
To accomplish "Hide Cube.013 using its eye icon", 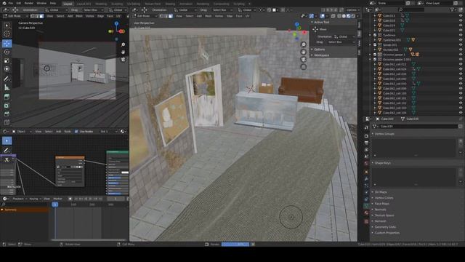I will pyautogui.click(x=461, y=16).
